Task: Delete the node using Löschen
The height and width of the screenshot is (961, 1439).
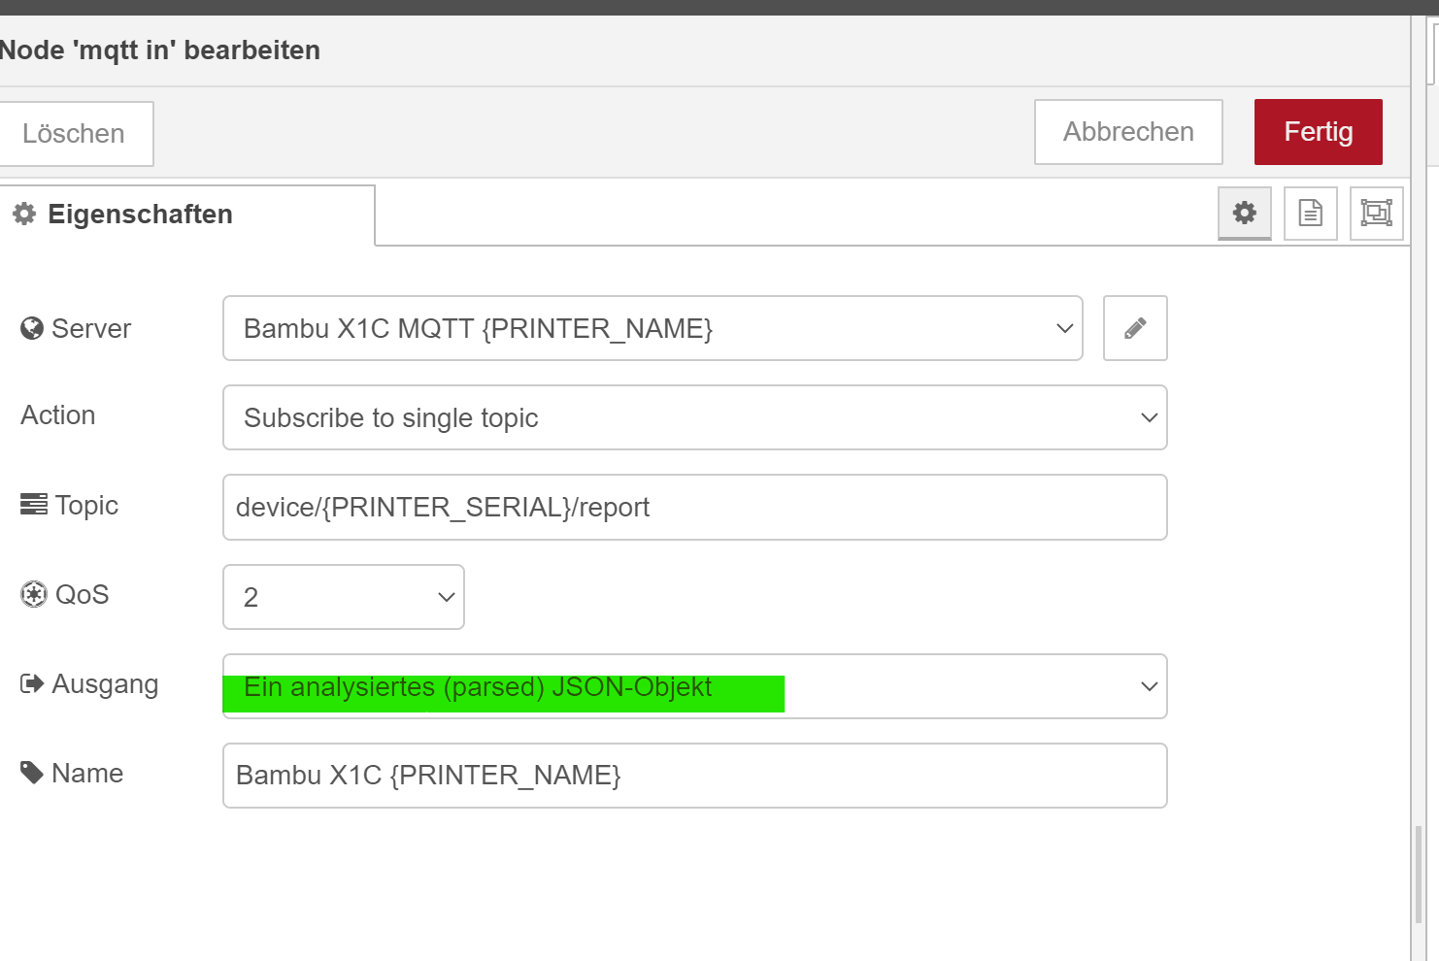Action: [75, 134]
